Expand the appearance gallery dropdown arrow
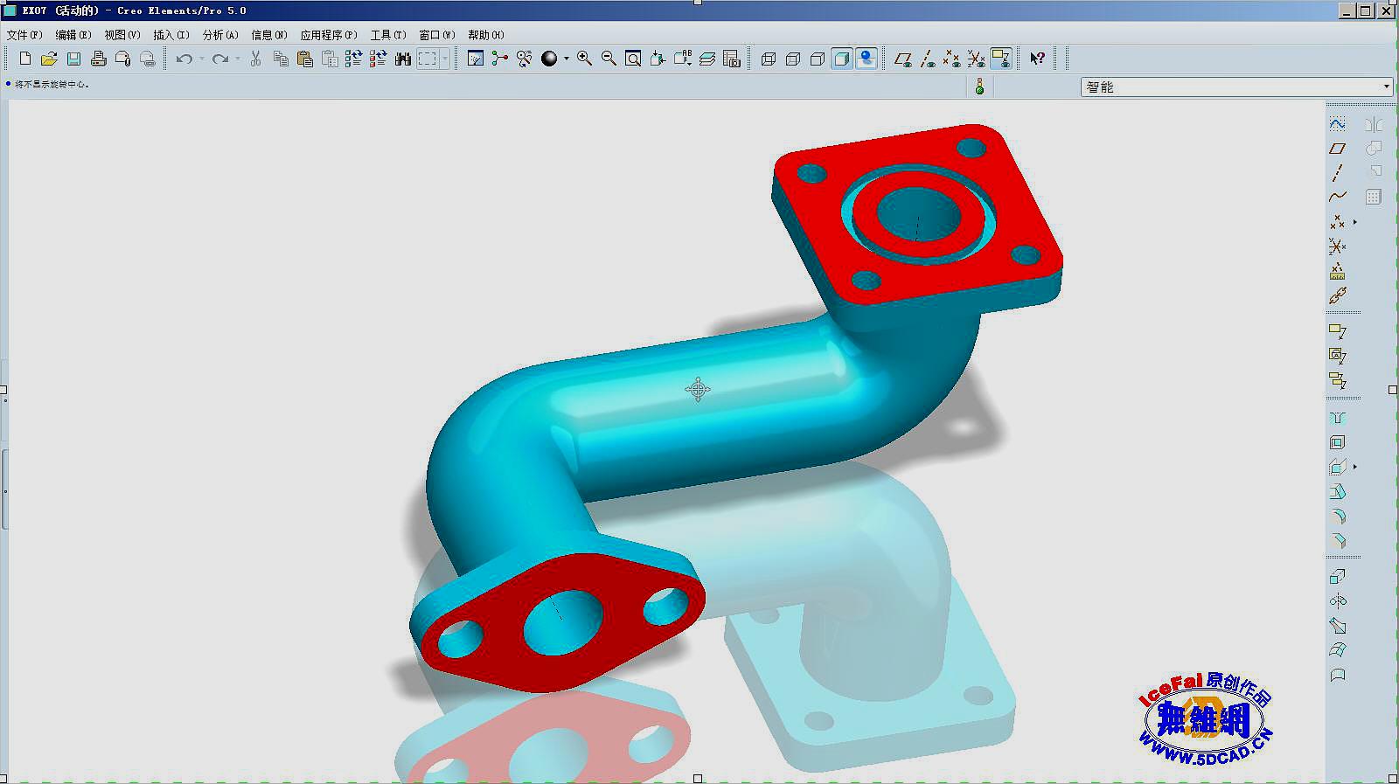Image resolution: width=1399 pixels, height=784 pixels. (x=566, y=59)
